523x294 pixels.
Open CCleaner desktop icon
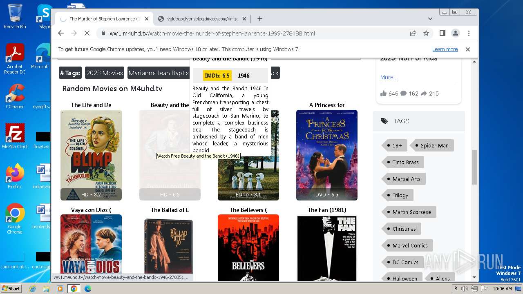pyautogui.click(x=15, y=96)
